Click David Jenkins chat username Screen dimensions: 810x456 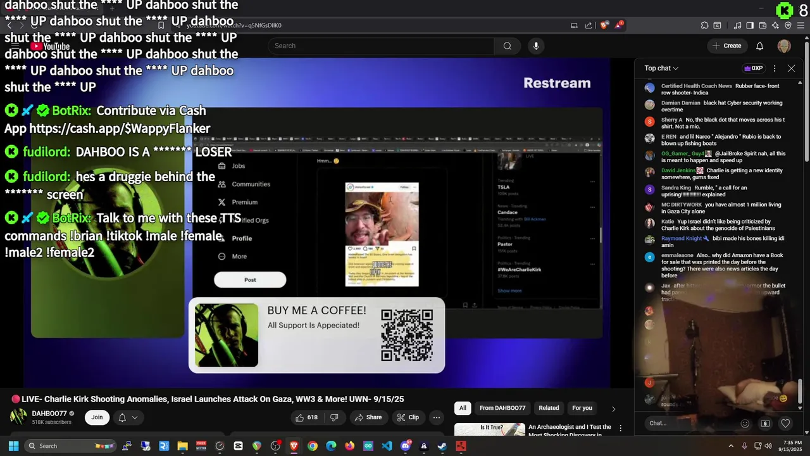click(678, 170)
